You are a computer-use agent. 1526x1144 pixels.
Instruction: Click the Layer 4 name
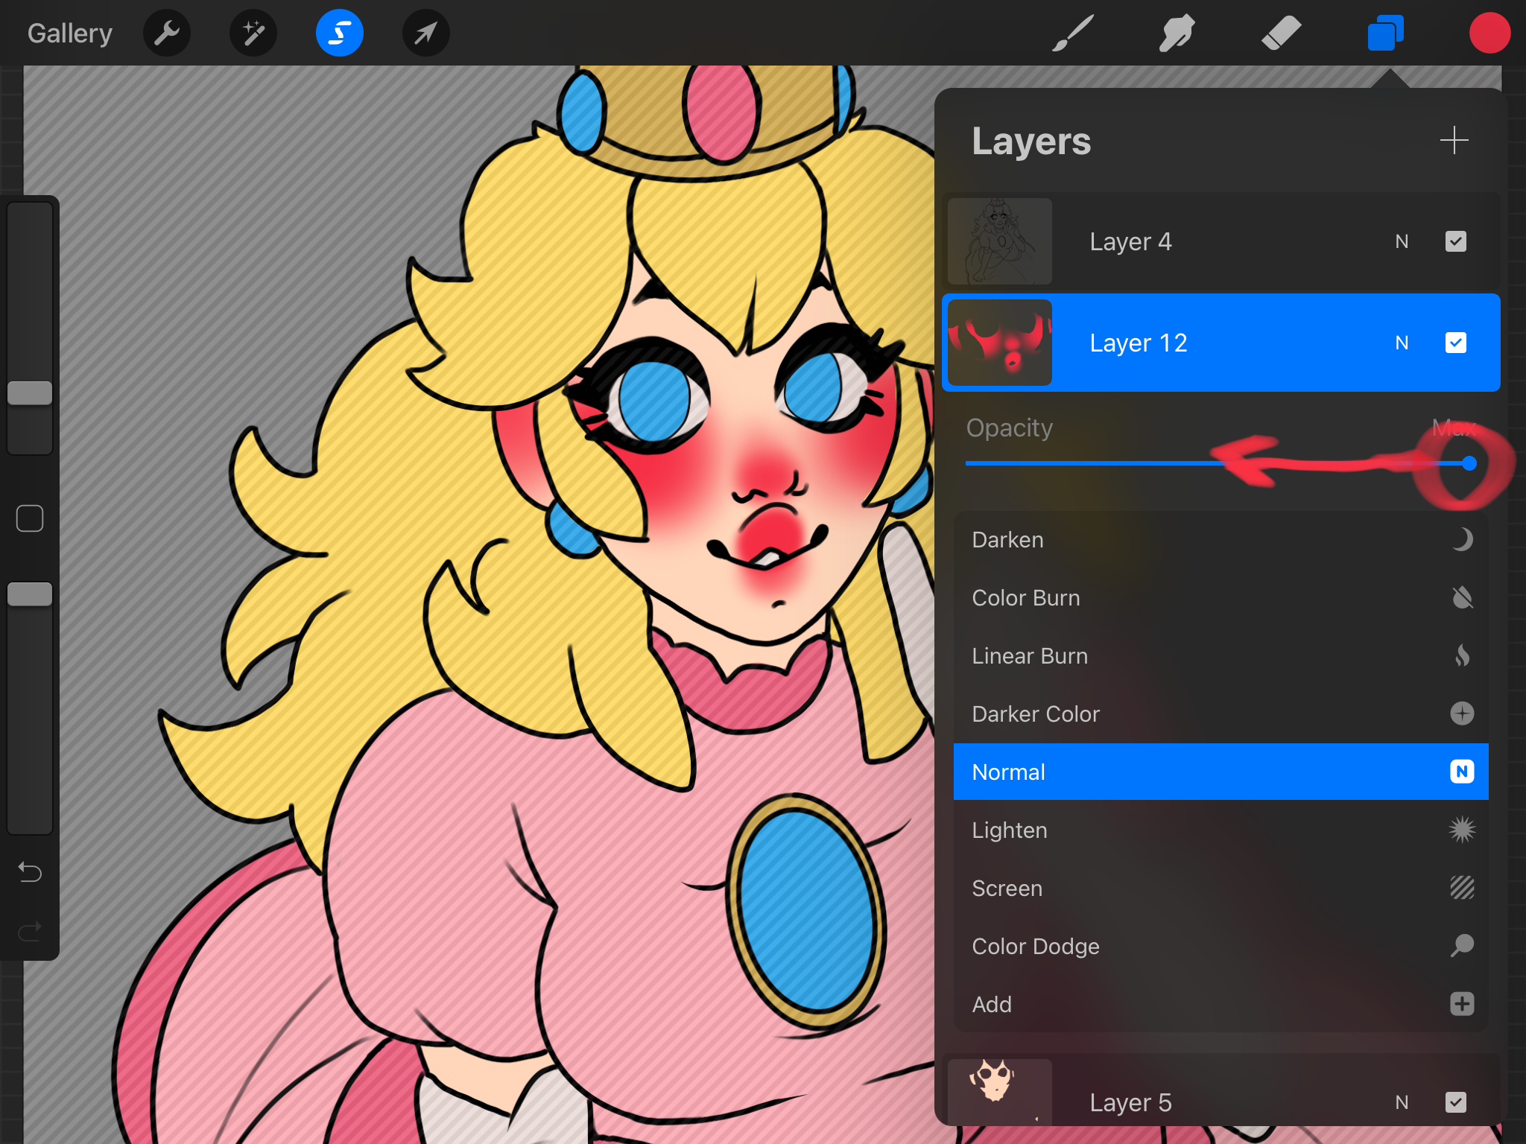1130,242
